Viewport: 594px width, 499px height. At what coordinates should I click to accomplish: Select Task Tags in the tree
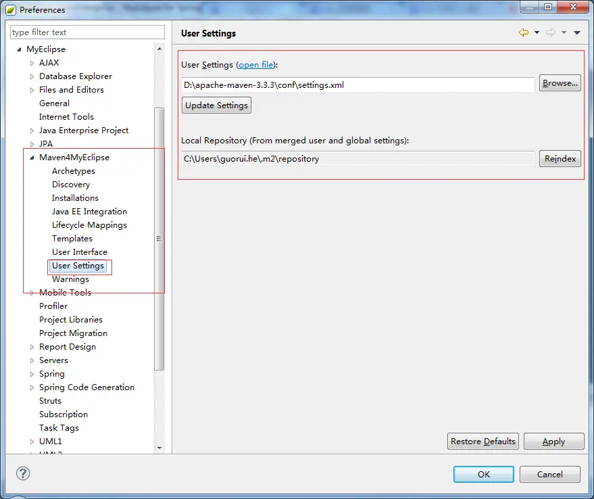(59, 428)
